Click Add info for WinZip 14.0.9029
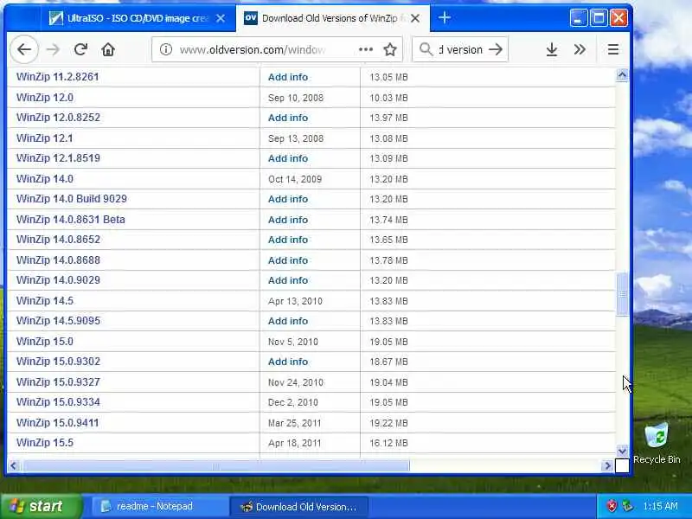The width and height of the screenshot is (692, 519). [288, 279]
